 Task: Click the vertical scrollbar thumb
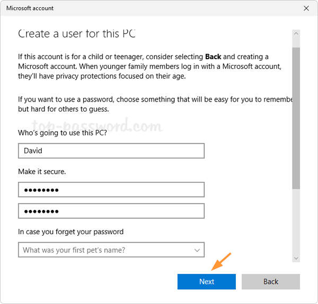pos(296,116)
